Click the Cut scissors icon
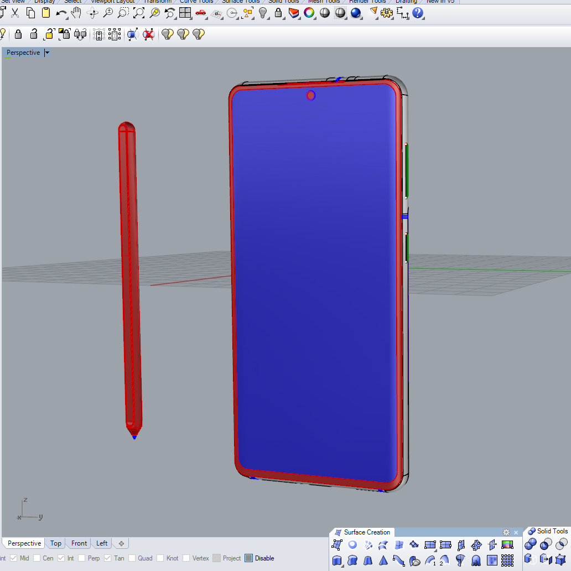The height and width of the screenshot is (571, 571). (x=15, y=13)
